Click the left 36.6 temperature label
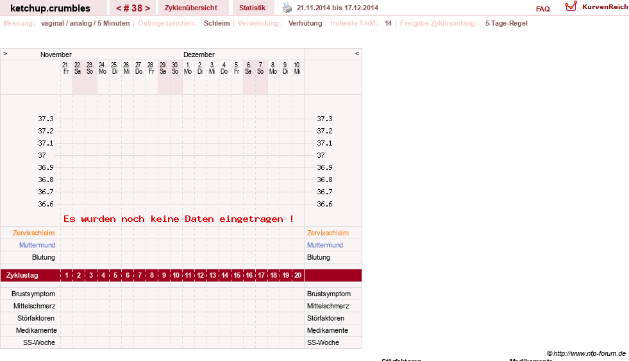The height and width of the screenshot is (361, 629). click(x=46, y=204)
